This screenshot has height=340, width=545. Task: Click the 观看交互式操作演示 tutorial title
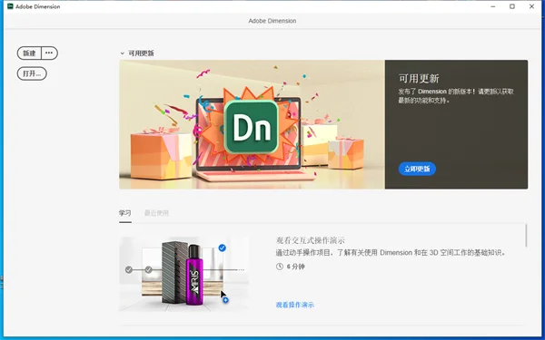pyautogui.click(x=310, y=240)
